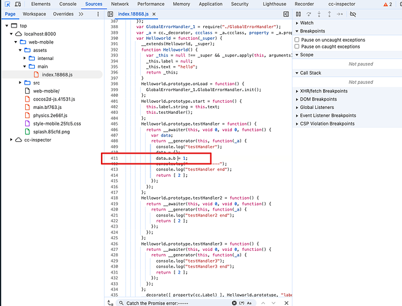Viewport: 402px width, 306px height.
Task: Open physics.2e66f.js file
Action: pos(50,116)
